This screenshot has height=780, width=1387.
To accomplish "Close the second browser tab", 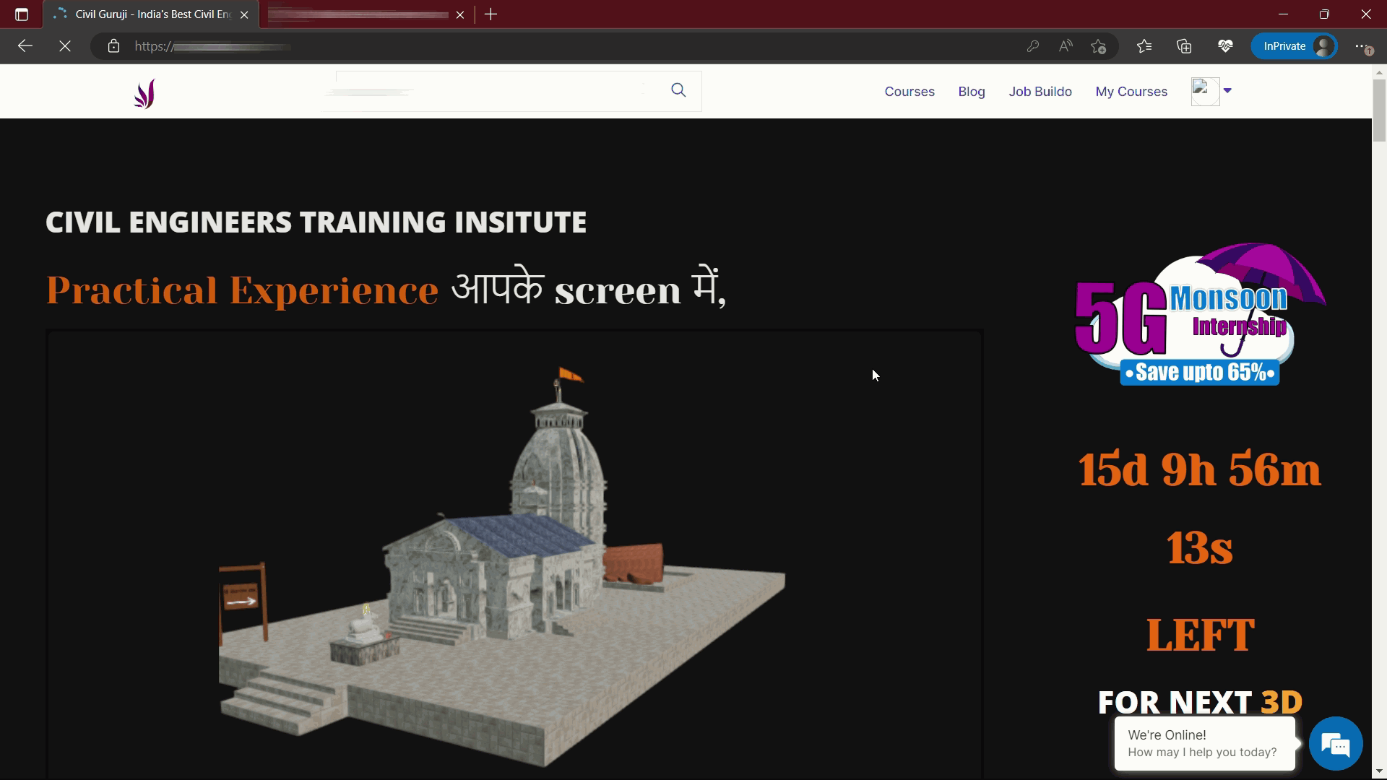I will [x=460, y=14].
